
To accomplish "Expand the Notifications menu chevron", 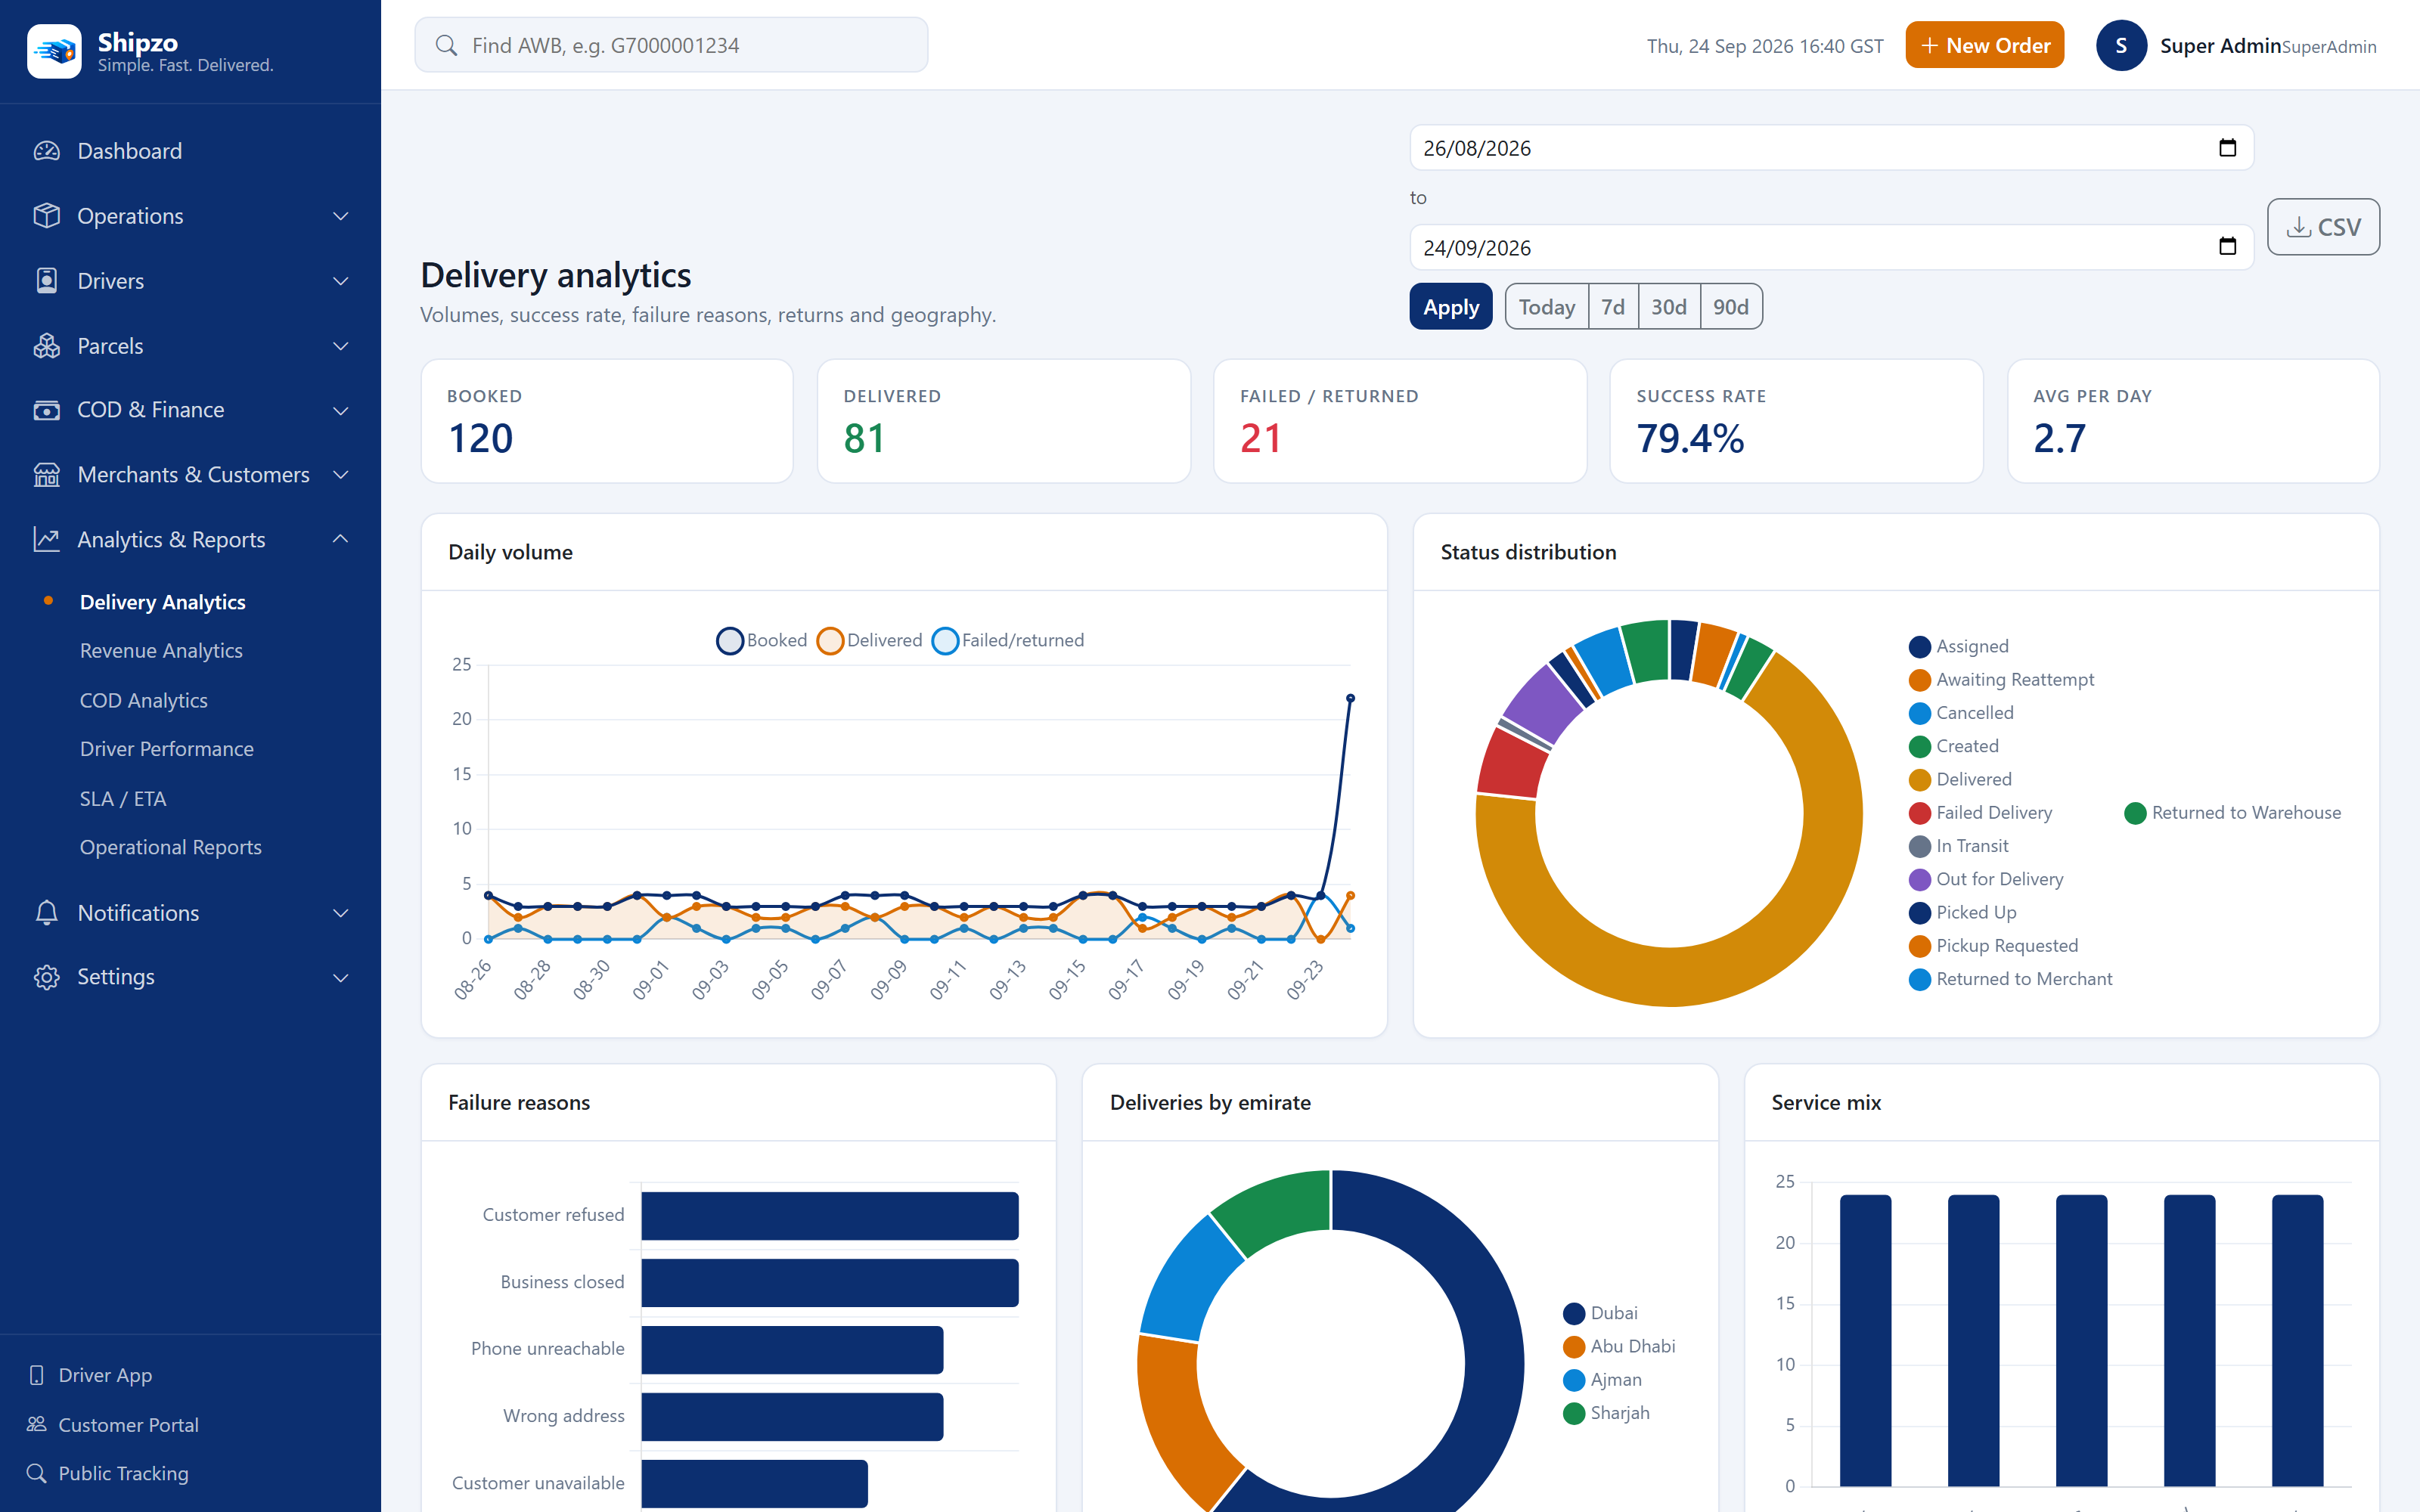I will tap(341, 913).
